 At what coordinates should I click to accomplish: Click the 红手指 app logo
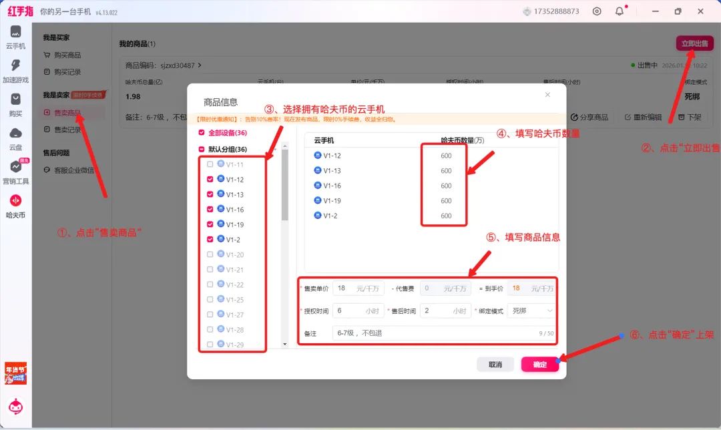tap(21, 11)
